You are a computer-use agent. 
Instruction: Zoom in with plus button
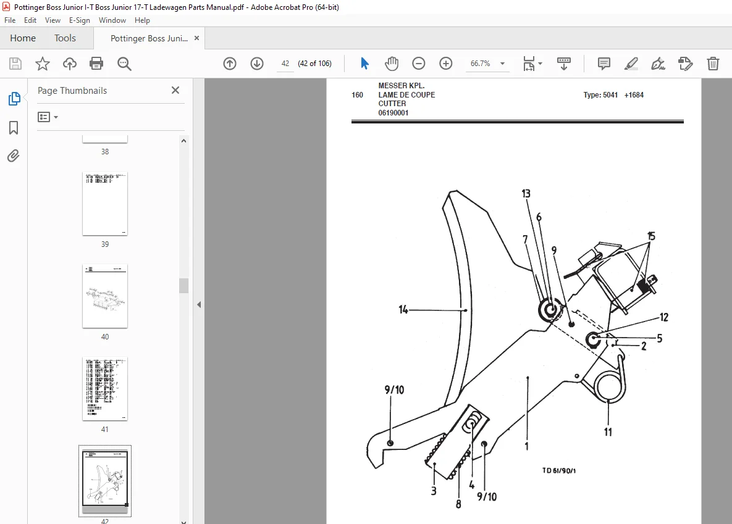(x=446, y=64)
